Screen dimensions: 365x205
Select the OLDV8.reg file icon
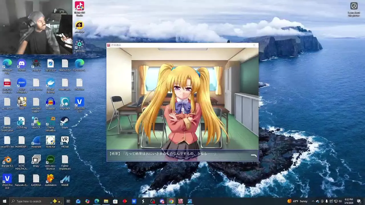tap(22, 123)
